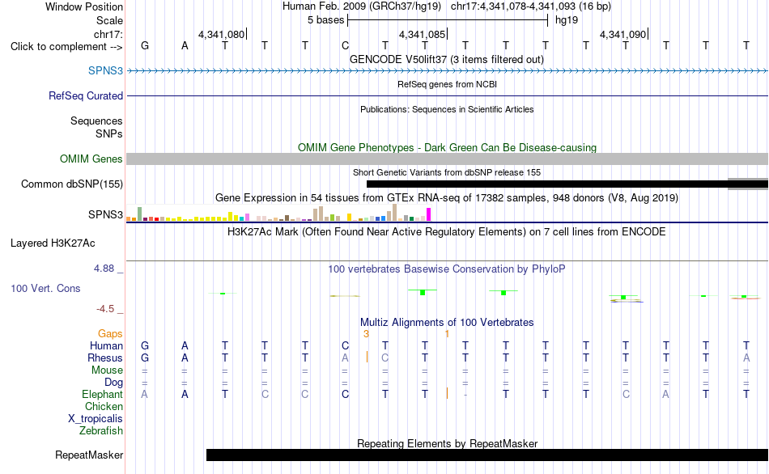Click the black RepeatMasker element bar
The height and width of the screenshot is (474, 769).
coord(487,455)
